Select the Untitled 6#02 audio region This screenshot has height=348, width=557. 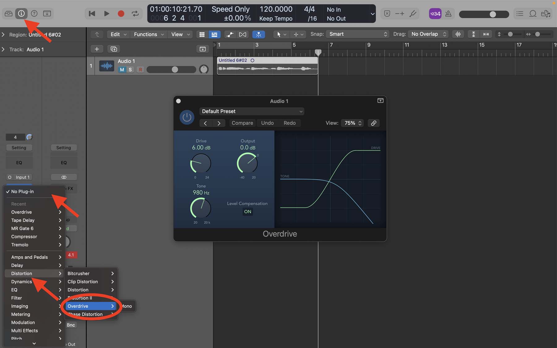267,66
